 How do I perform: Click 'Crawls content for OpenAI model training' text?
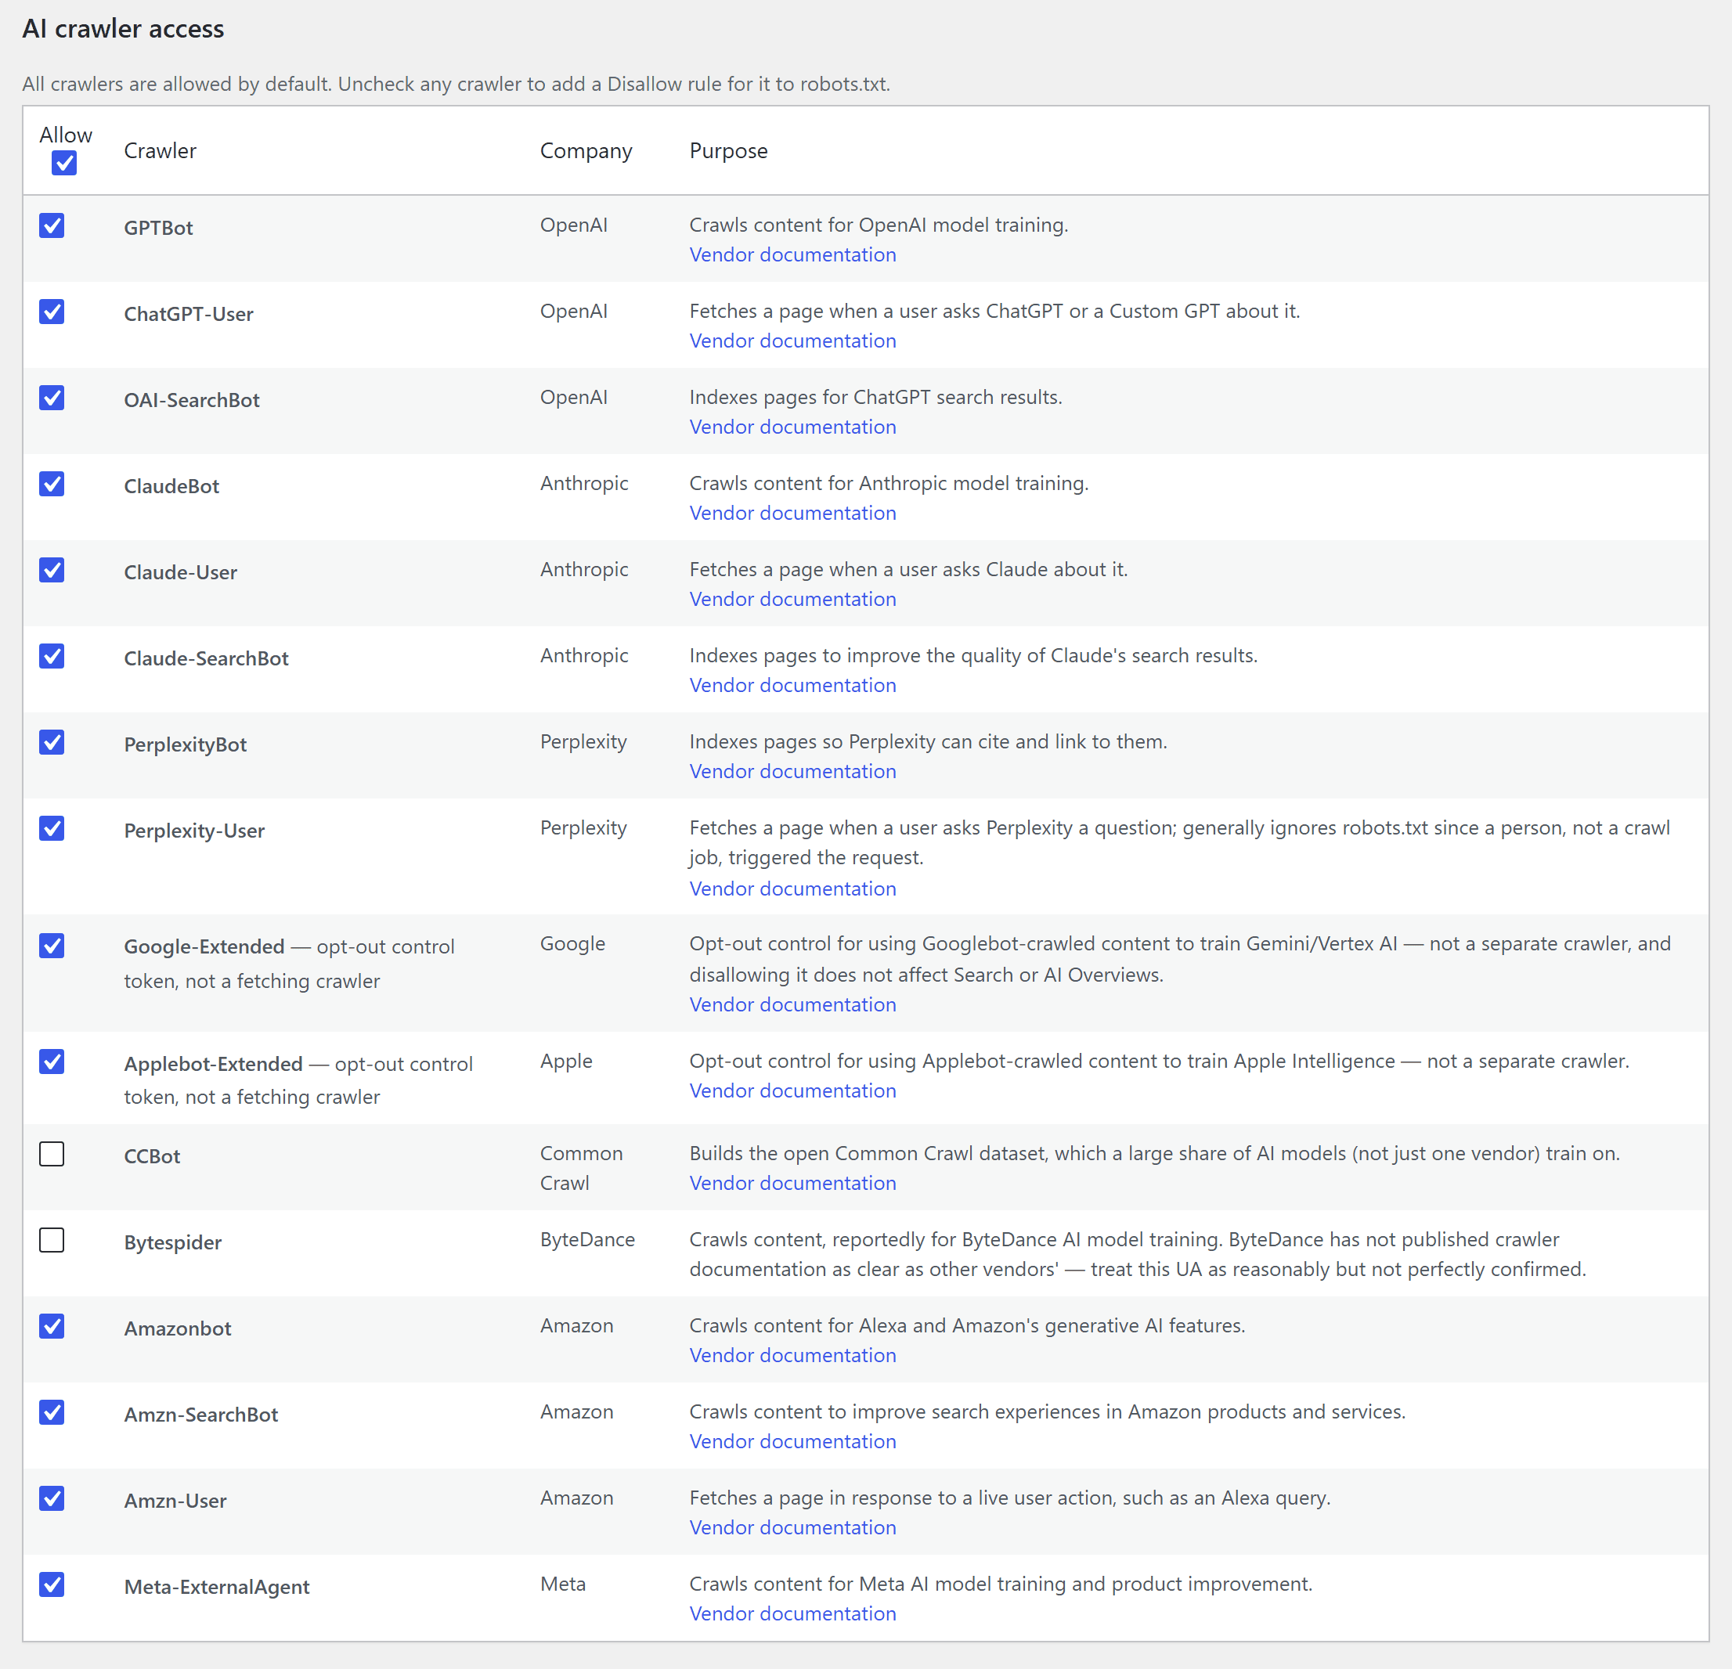[879, 225]
